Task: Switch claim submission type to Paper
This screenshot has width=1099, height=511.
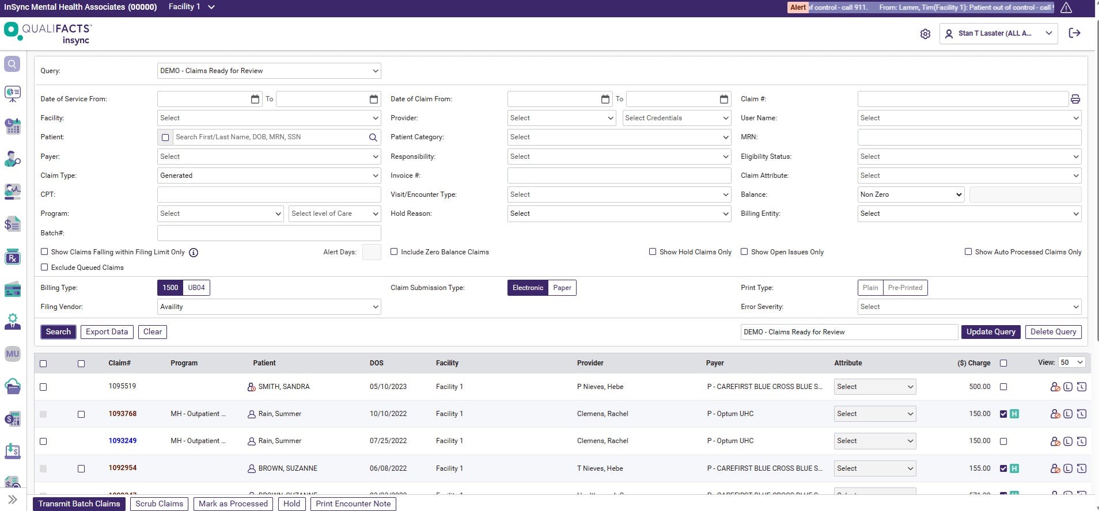Action: 562,288
